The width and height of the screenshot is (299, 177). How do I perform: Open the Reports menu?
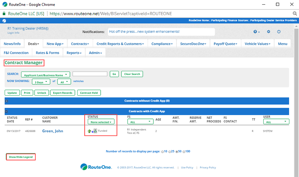(x=74, y=53)
